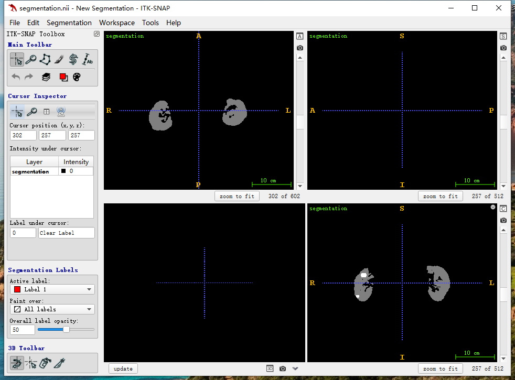Take snapshot of 3D view
This screenshot has width=515, height=380.
tap(283, 368)
